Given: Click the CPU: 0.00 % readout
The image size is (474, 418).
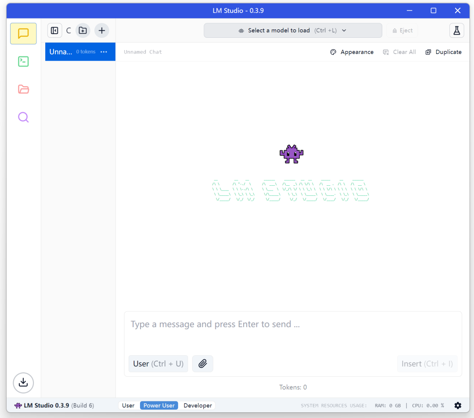Looking at the screenshot, I should pos(428,406).
